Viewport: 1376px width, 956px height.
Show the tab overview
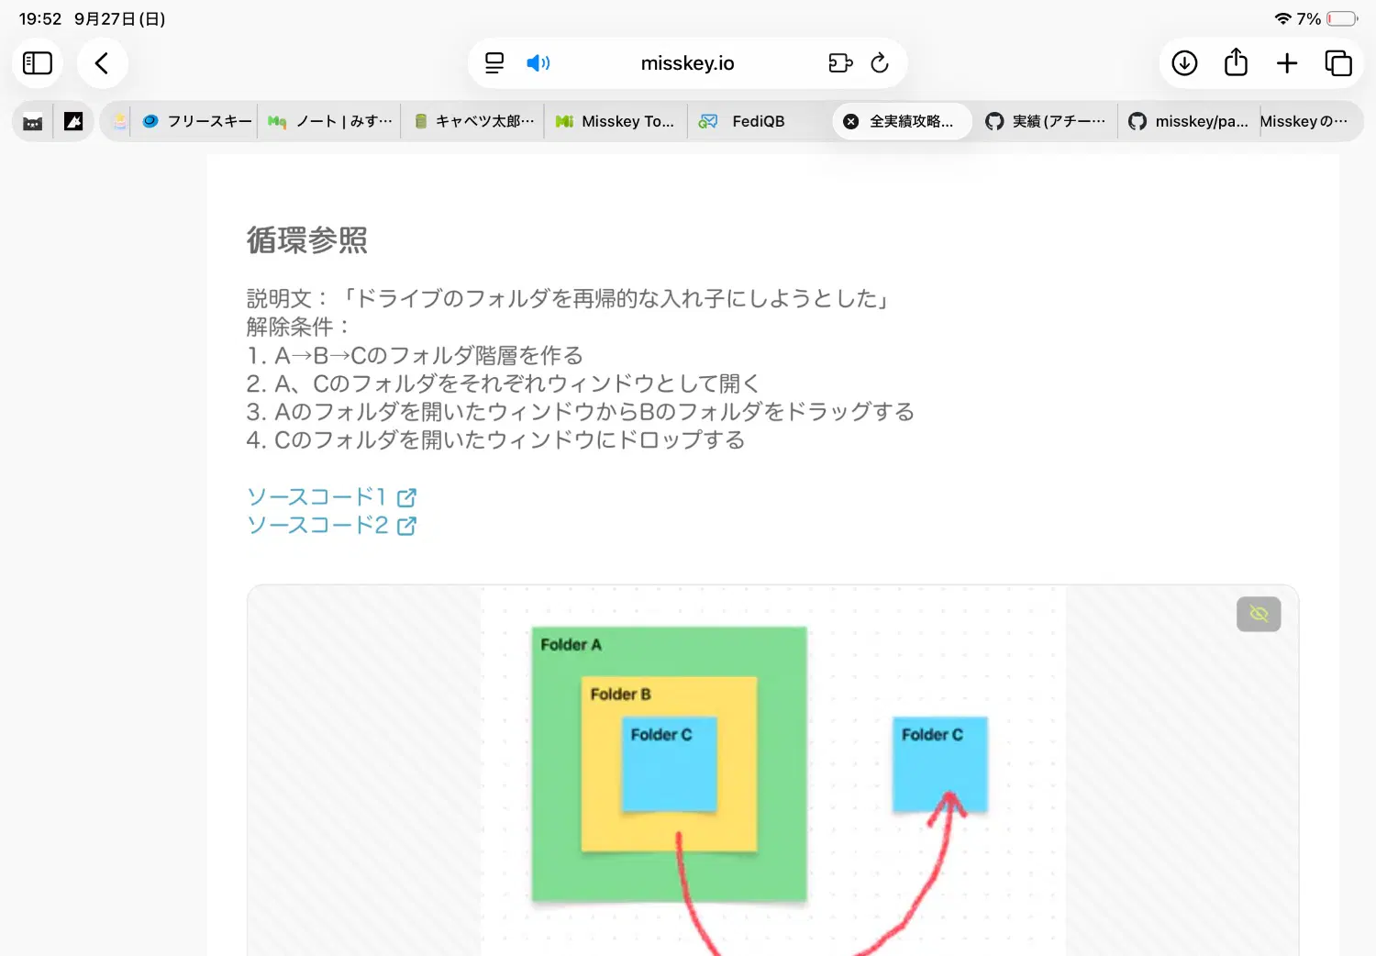[1338, 63]
